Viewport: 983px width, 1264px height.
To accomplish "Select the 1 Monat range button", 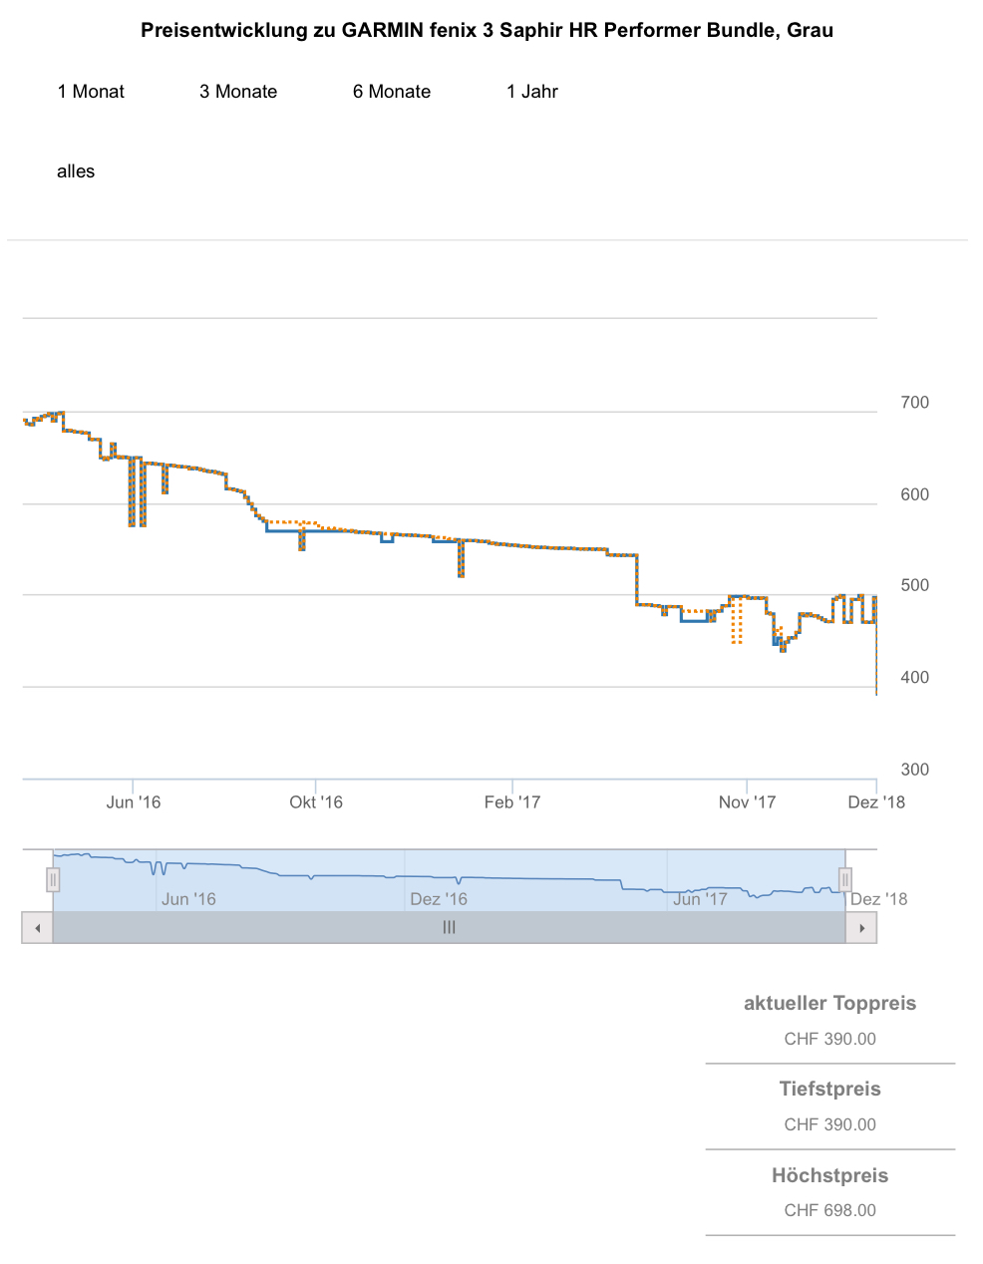I will pyautogui.click(x=91, y=92).
